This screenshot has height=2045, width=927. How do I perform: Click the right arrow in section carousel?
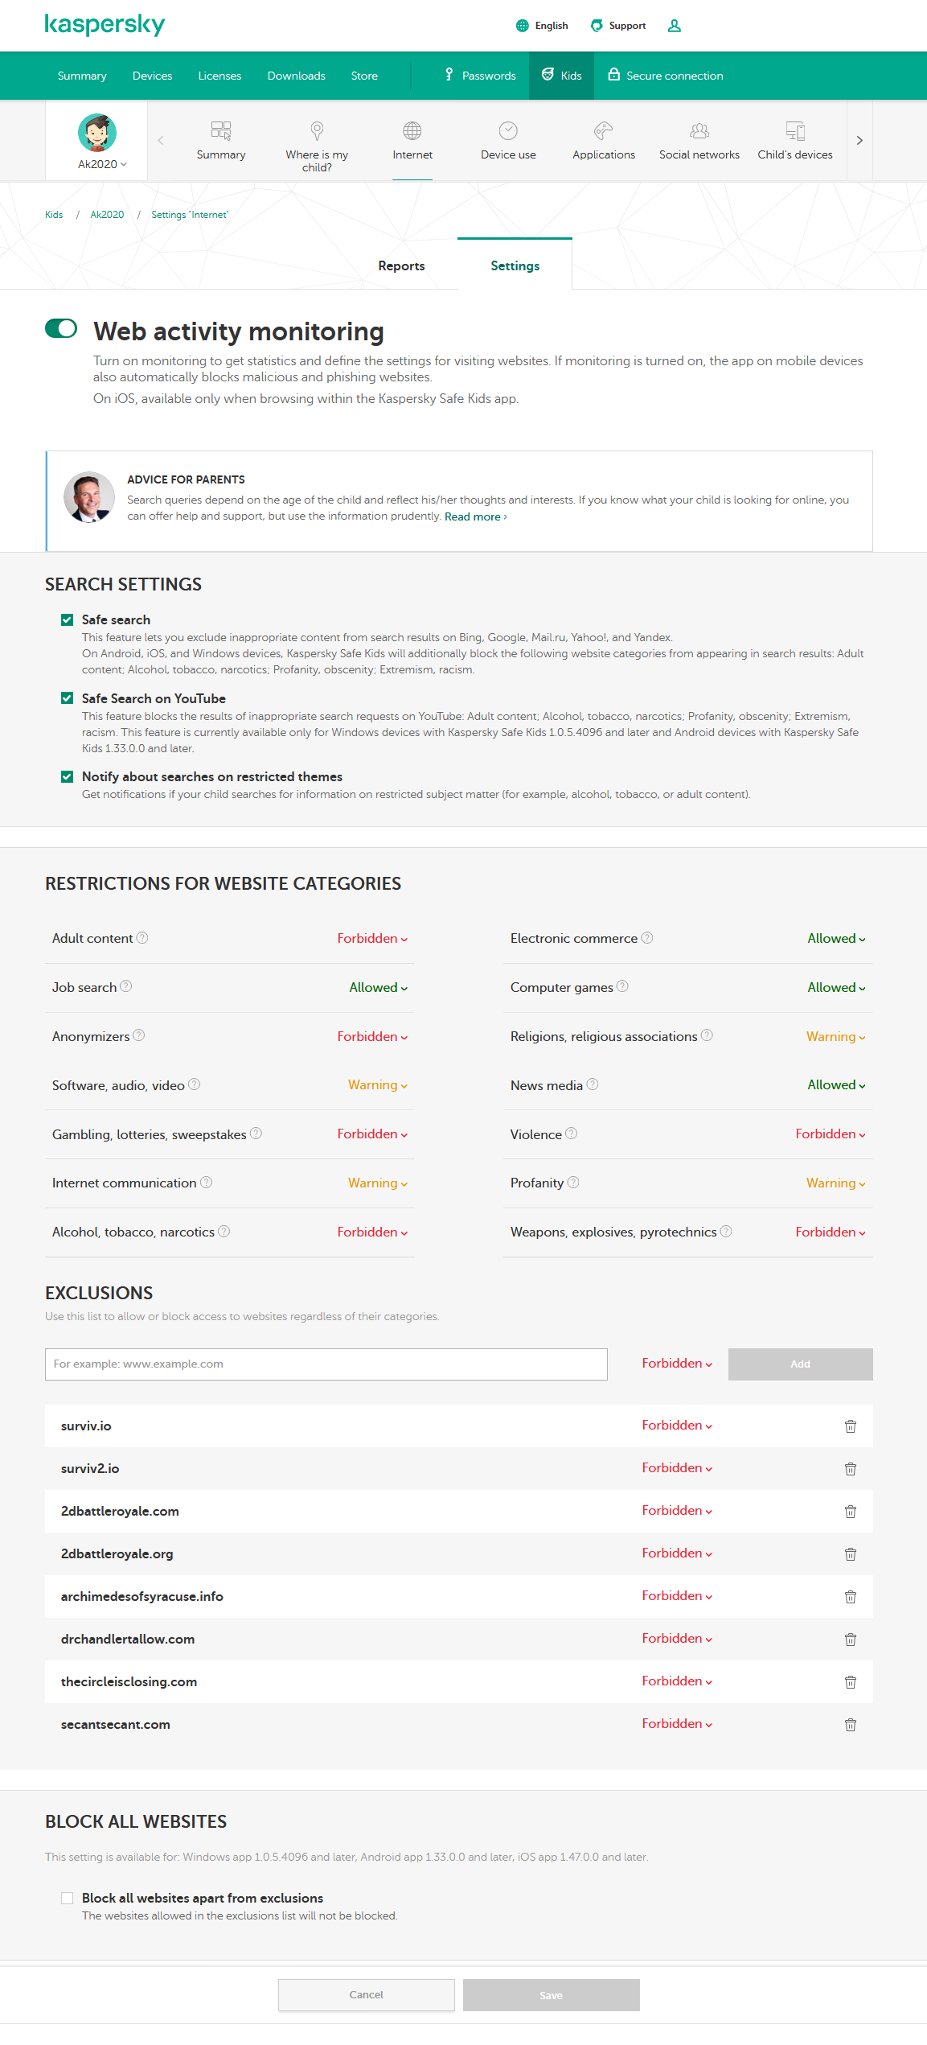[859, 140]
